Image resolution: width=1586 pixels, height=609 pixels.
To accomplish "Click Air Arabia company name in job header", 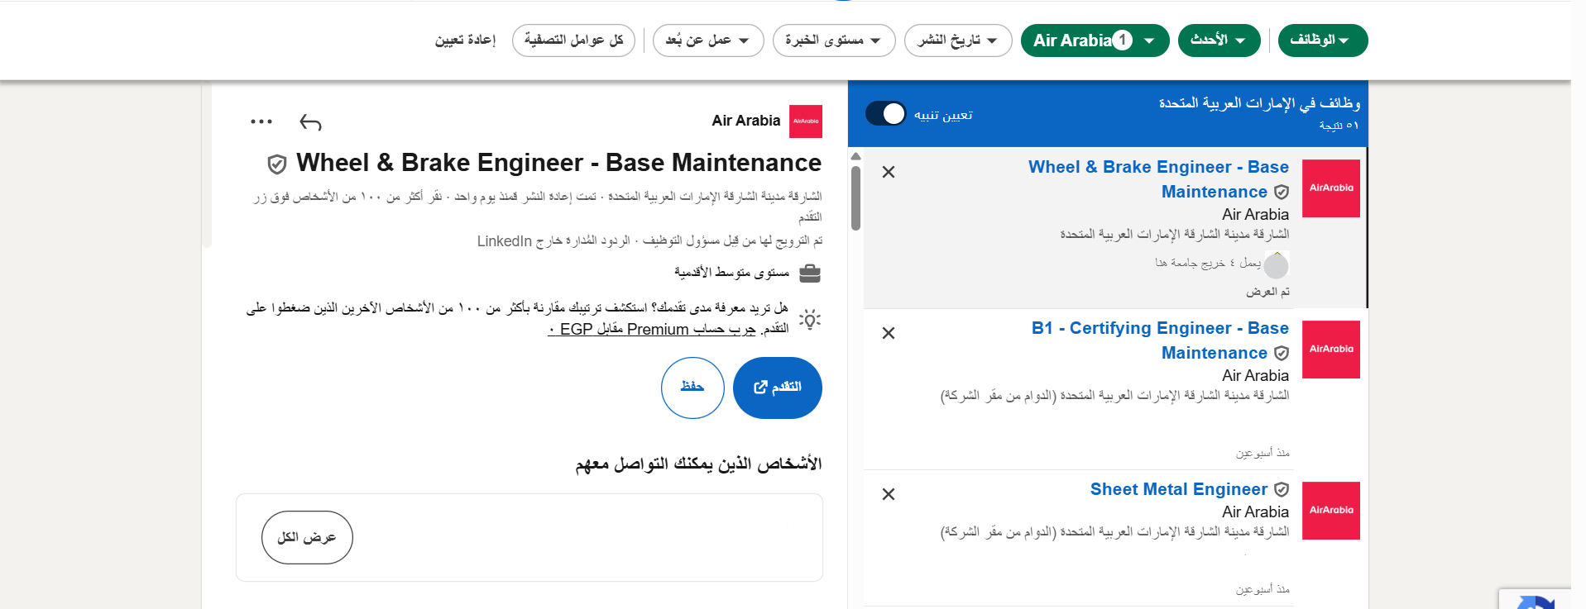I will (x=746, y=121).
